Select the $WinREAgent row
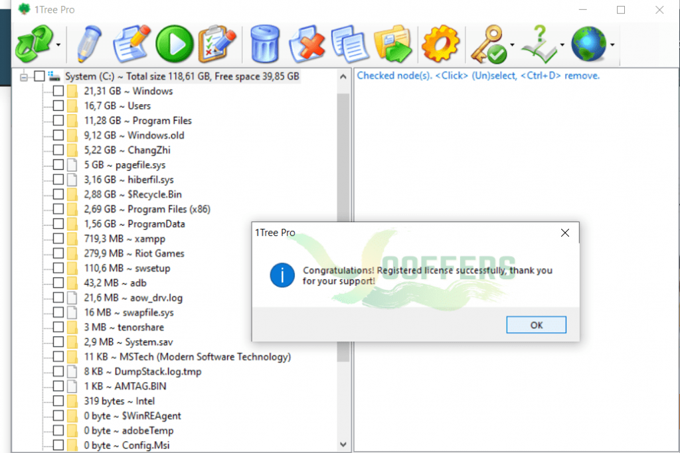This screenshot has width=680, height=453. (132, 416)
